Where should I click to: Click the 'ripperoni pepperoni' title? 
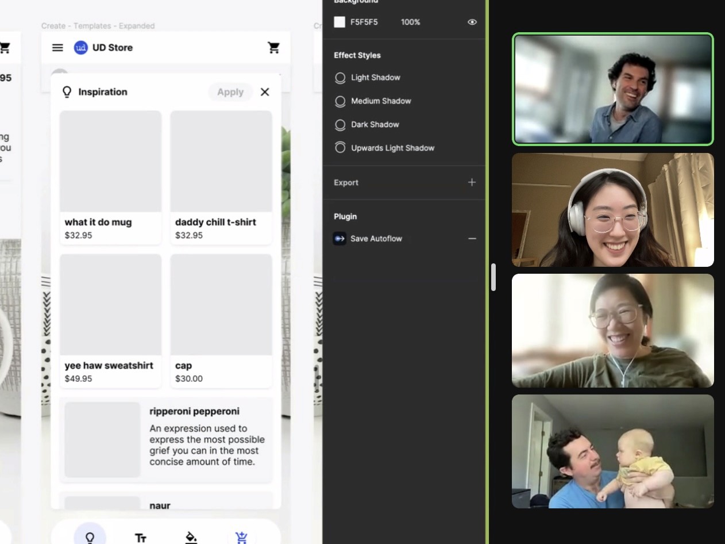click(195, 411)
